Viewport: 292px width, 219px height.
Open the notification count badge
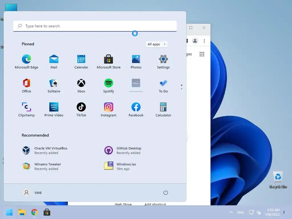(284, 212)
